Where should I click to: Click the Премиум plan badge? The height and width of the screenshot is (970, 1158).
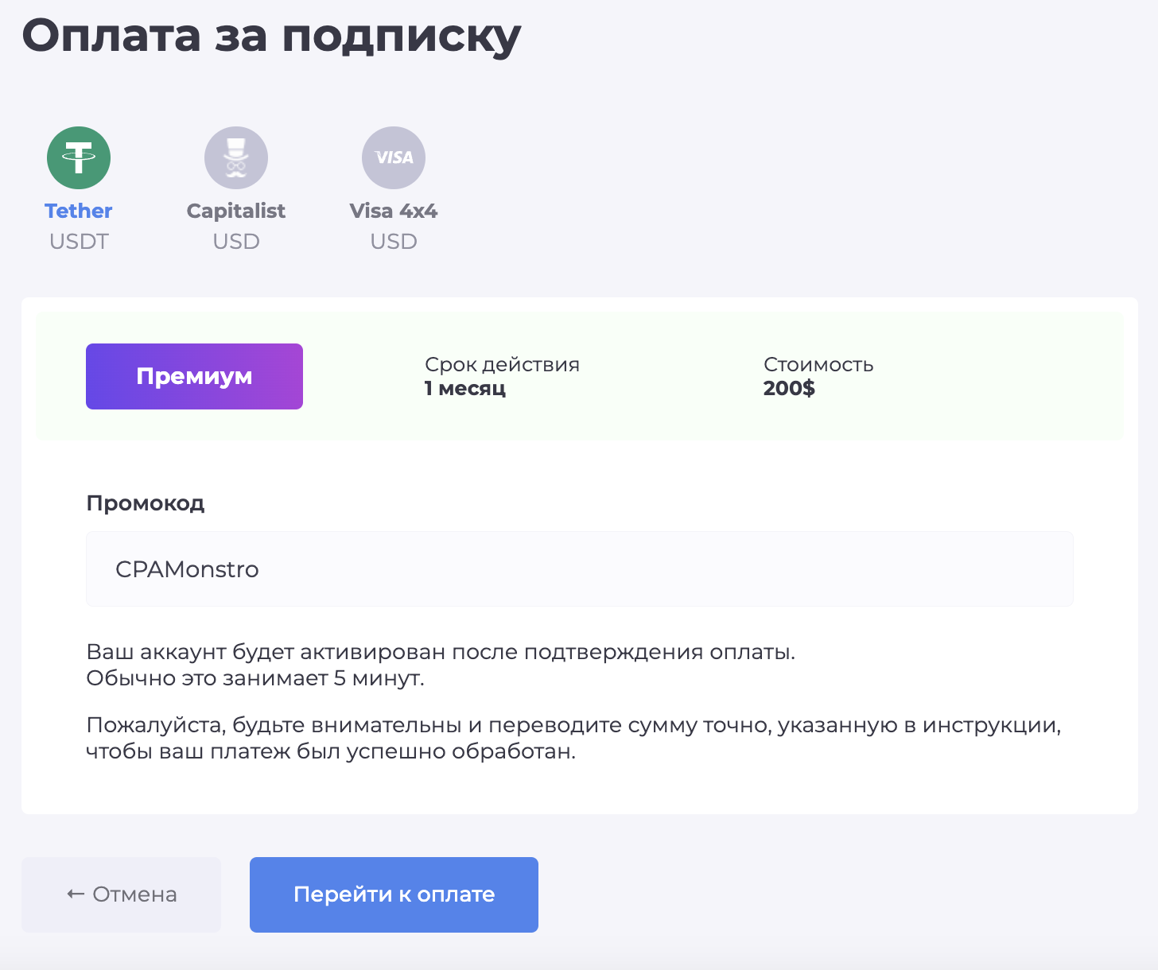click(194, 376)
